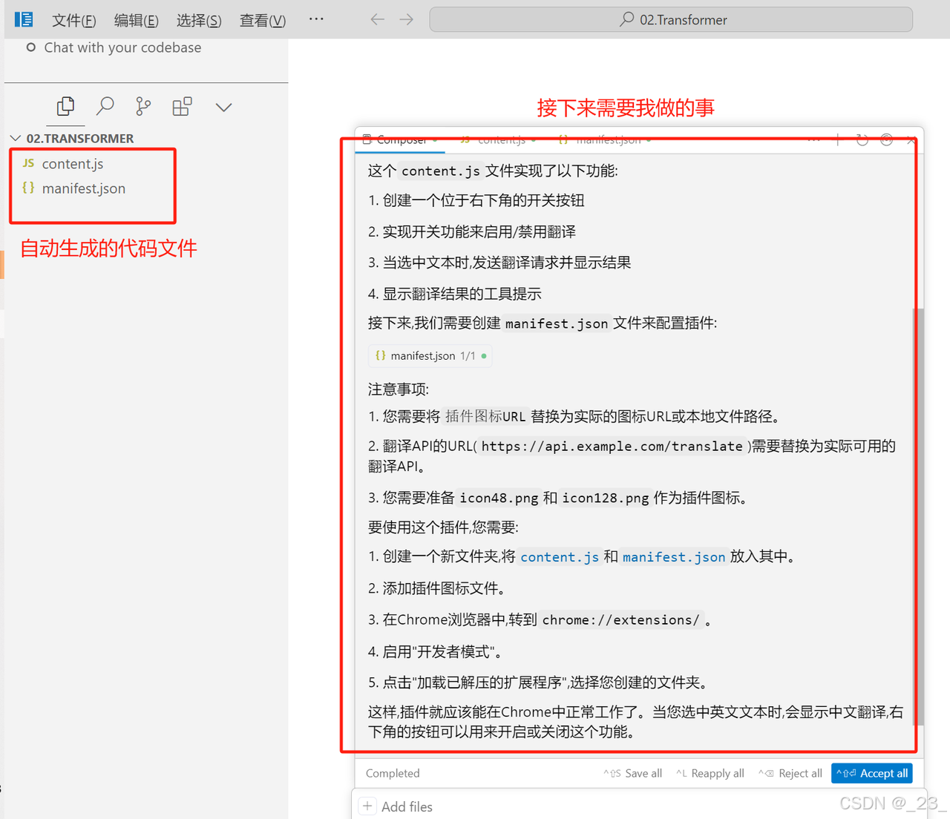The height and width of the screenshot is (819, 950).
Task: Open the Extensions panel icon
Action: coord(182,106)
